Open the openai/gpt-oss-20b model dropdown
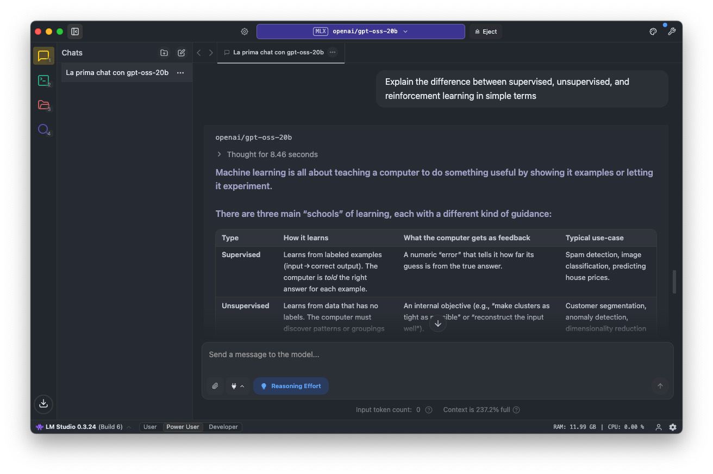This screenshot has width=713, height=474. [x=360, y=32]
